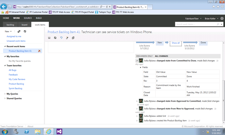Open the Feedback query
This screenshot has height=135, width=225.
point(13,75)
